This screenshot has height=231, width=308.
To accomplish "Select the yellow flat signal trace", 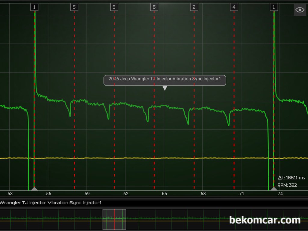I will tap(150, 158).
